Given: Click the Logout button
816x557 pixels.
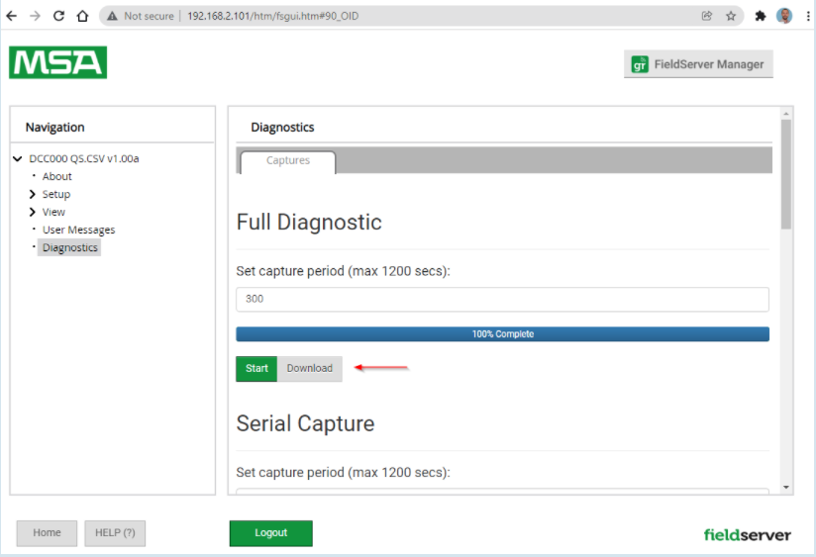Looking at the screenshot, I should [x=271, y=533].
